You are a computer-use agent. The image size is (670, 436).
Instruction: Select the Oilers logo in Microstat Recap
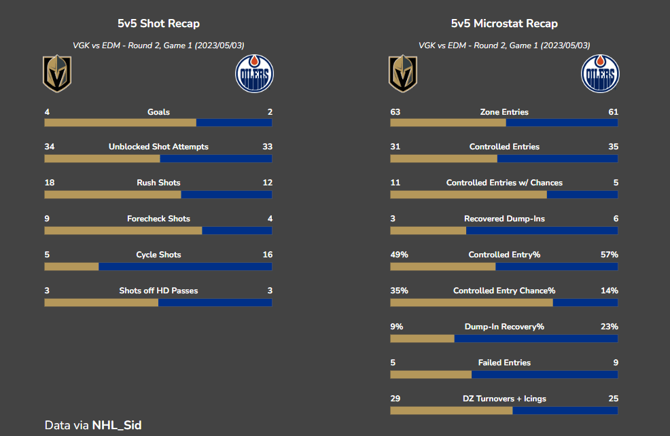coord(600,74)
